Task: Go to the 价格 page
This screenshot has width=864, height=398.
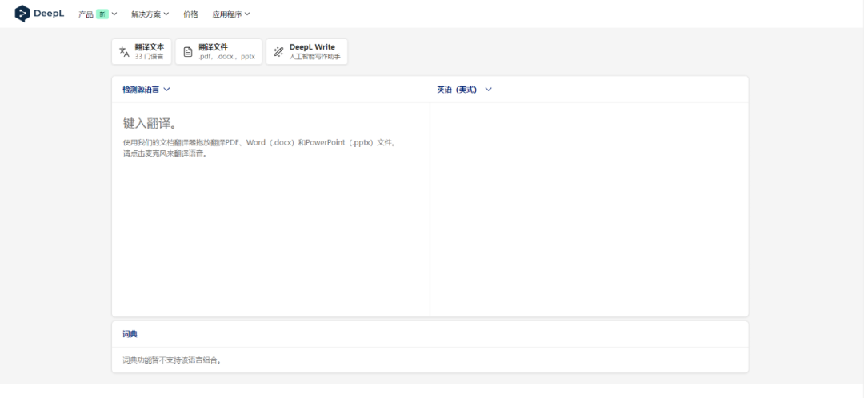Action: 190,14
